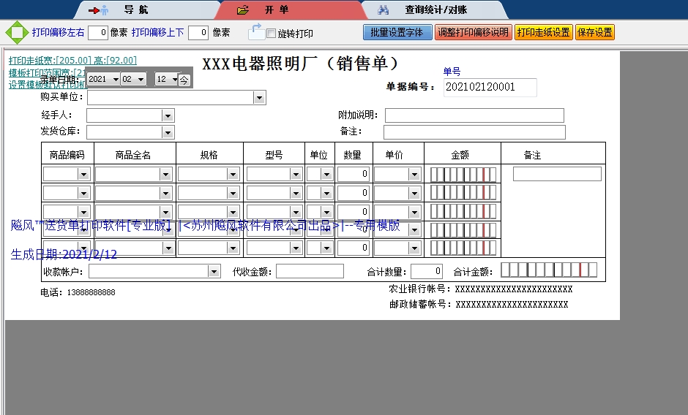Screen dimensions: 688x415
Task: Click the 附加说明 input field
Action: 474,115
